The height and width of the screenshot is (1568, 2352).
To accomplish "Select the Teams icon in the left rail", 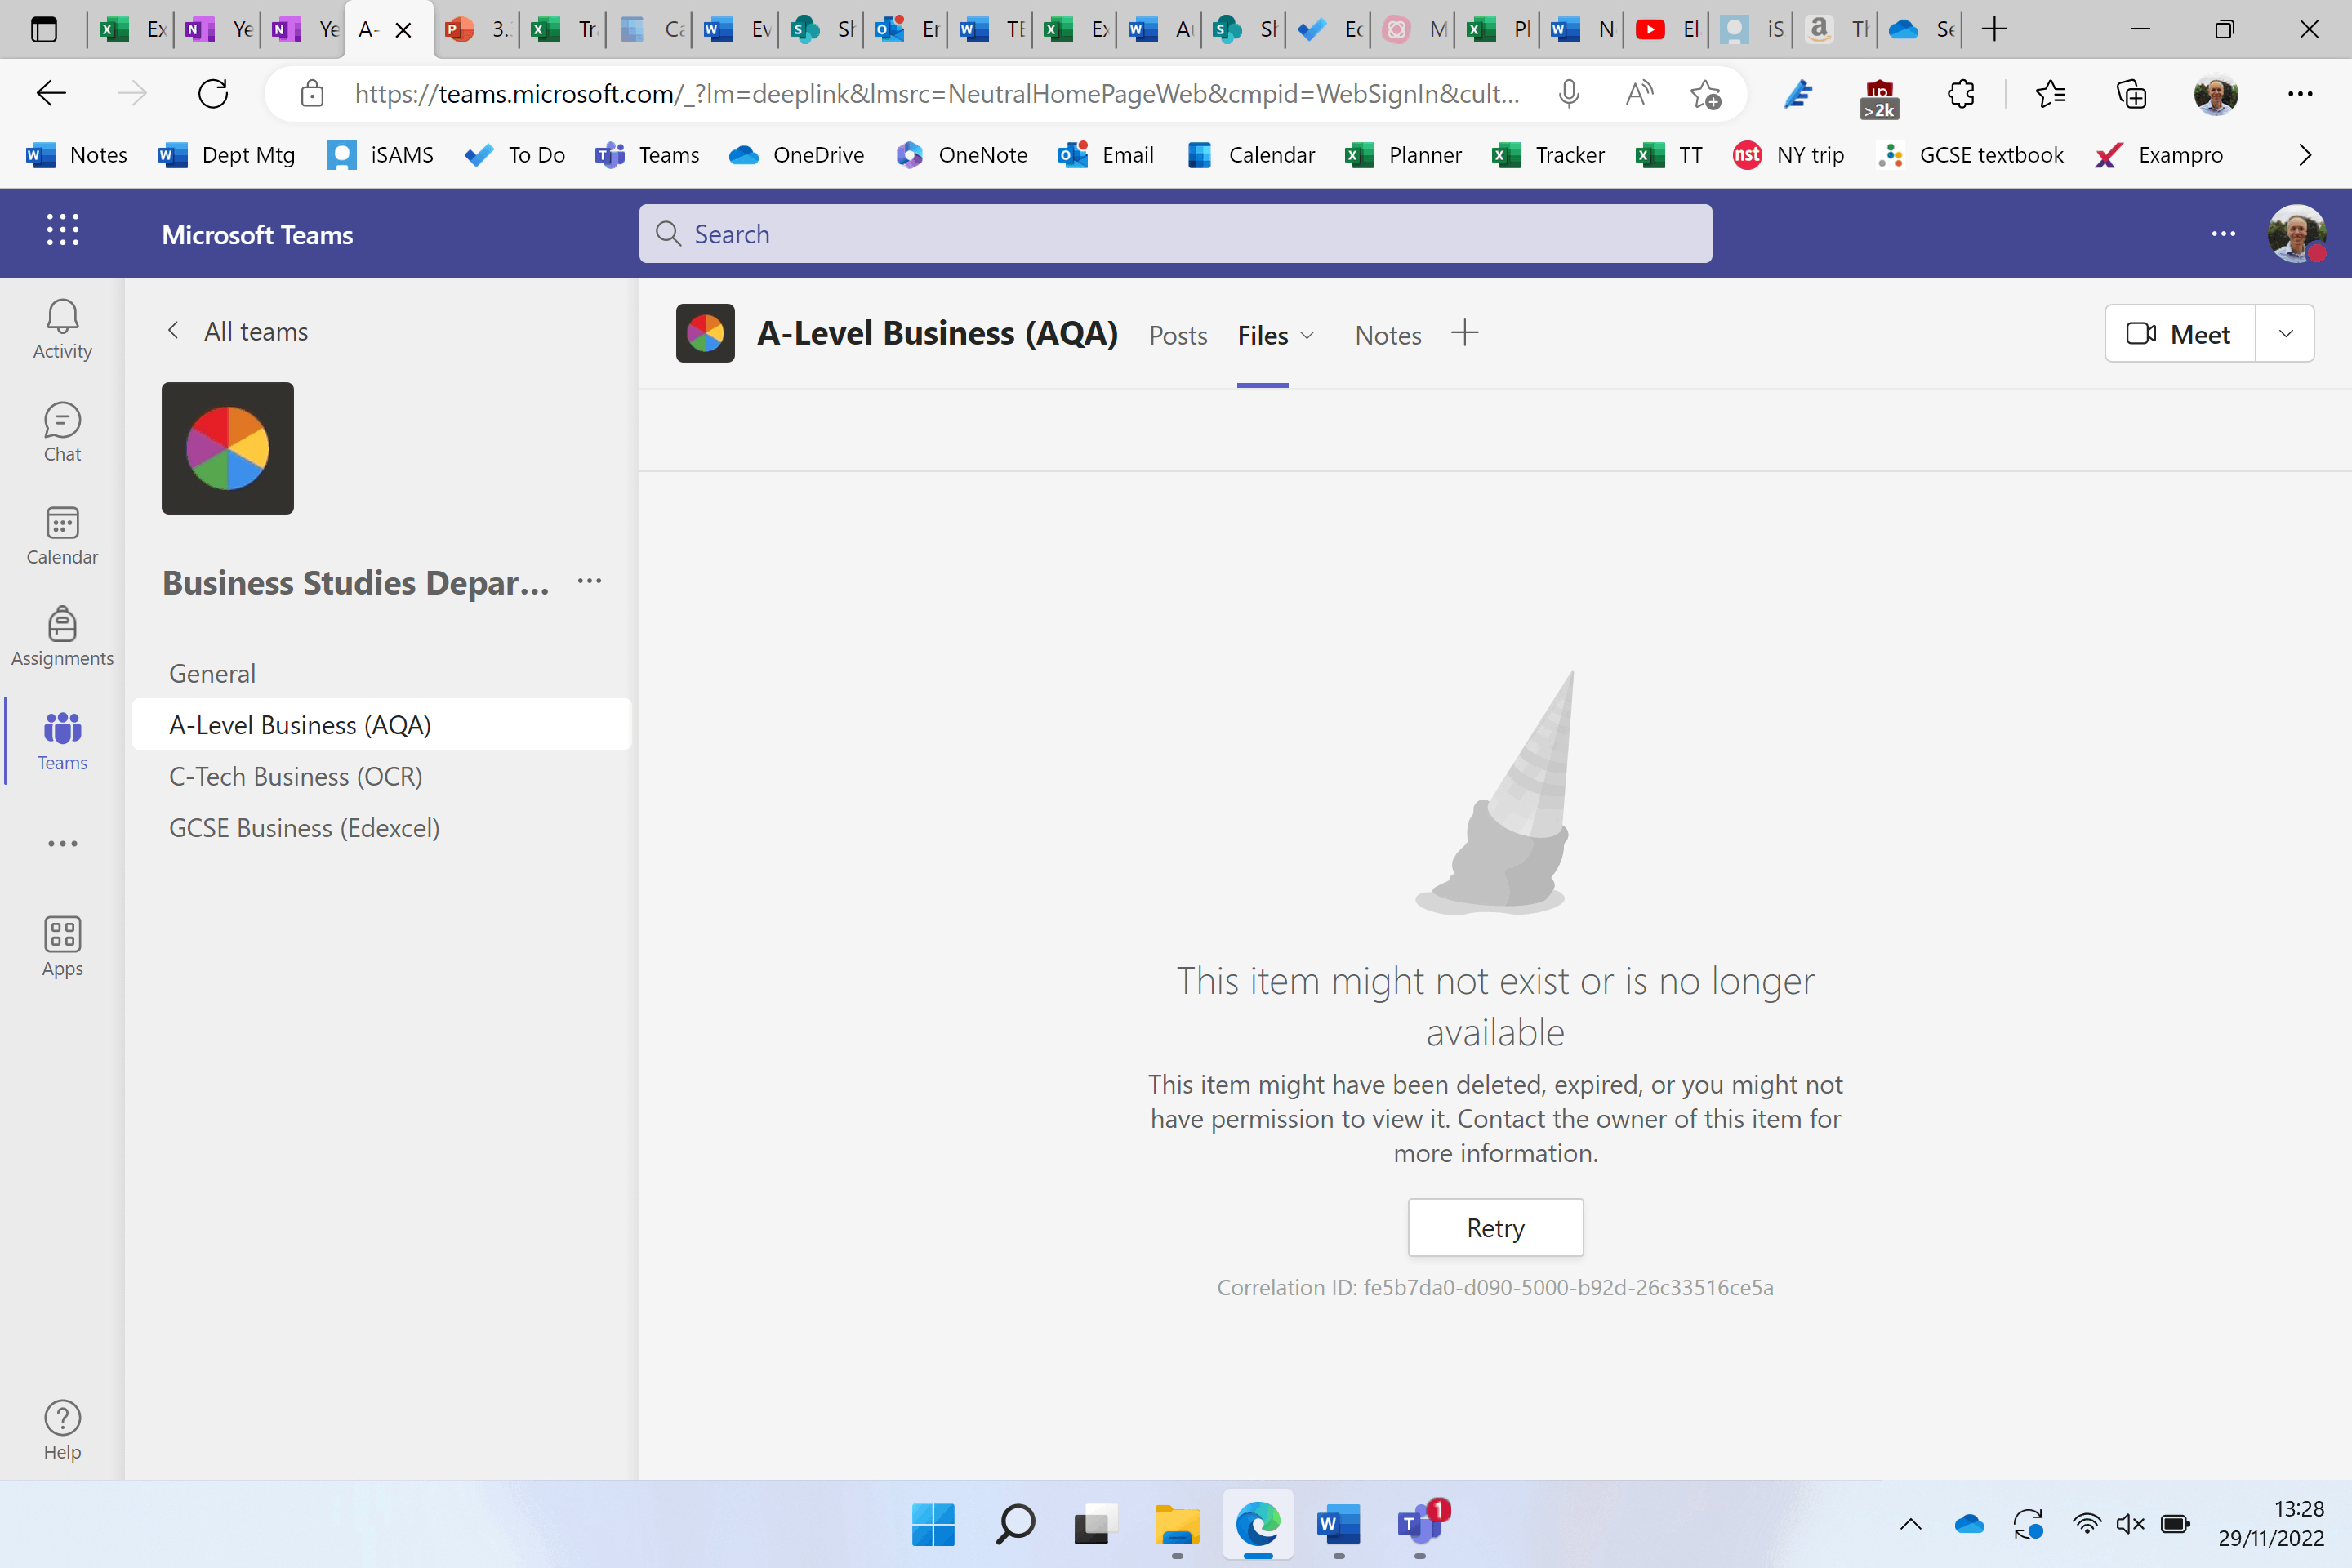I will [x=62, y=741].
